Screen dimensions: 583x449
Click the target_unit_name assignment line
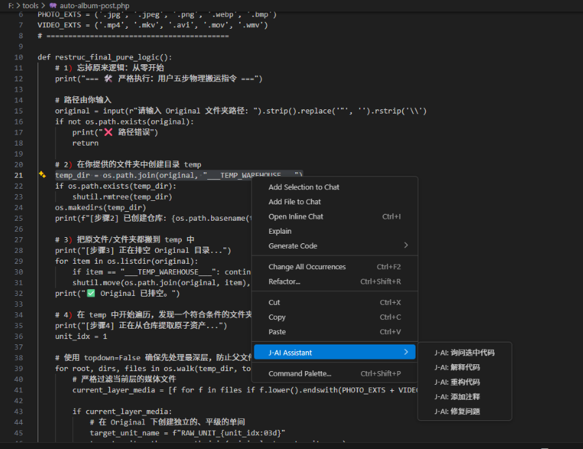tap(187, 433)
